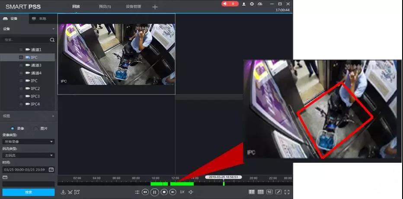Click the scissors clip recording icon
403x199 pixels.
[70, 192]
